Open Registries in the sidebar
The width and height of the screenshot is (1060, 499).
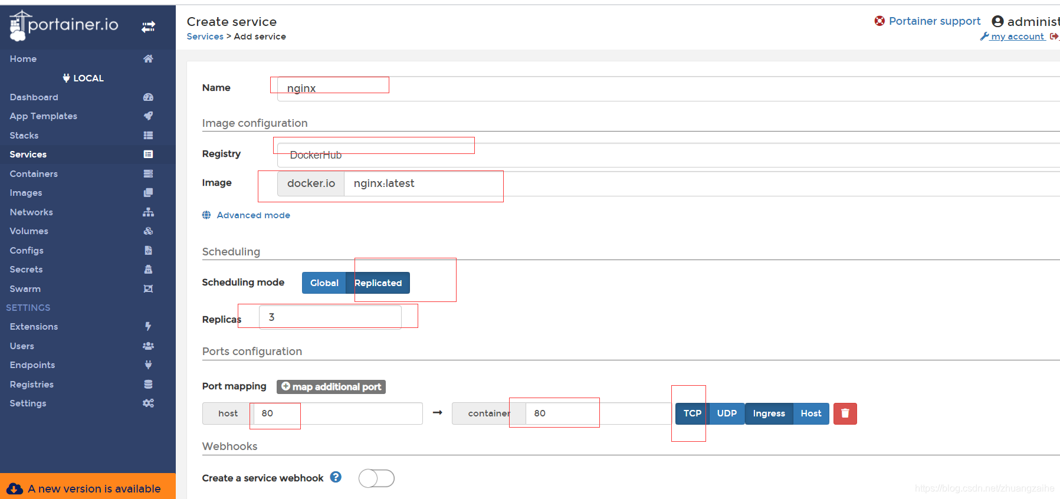(31, 385)
